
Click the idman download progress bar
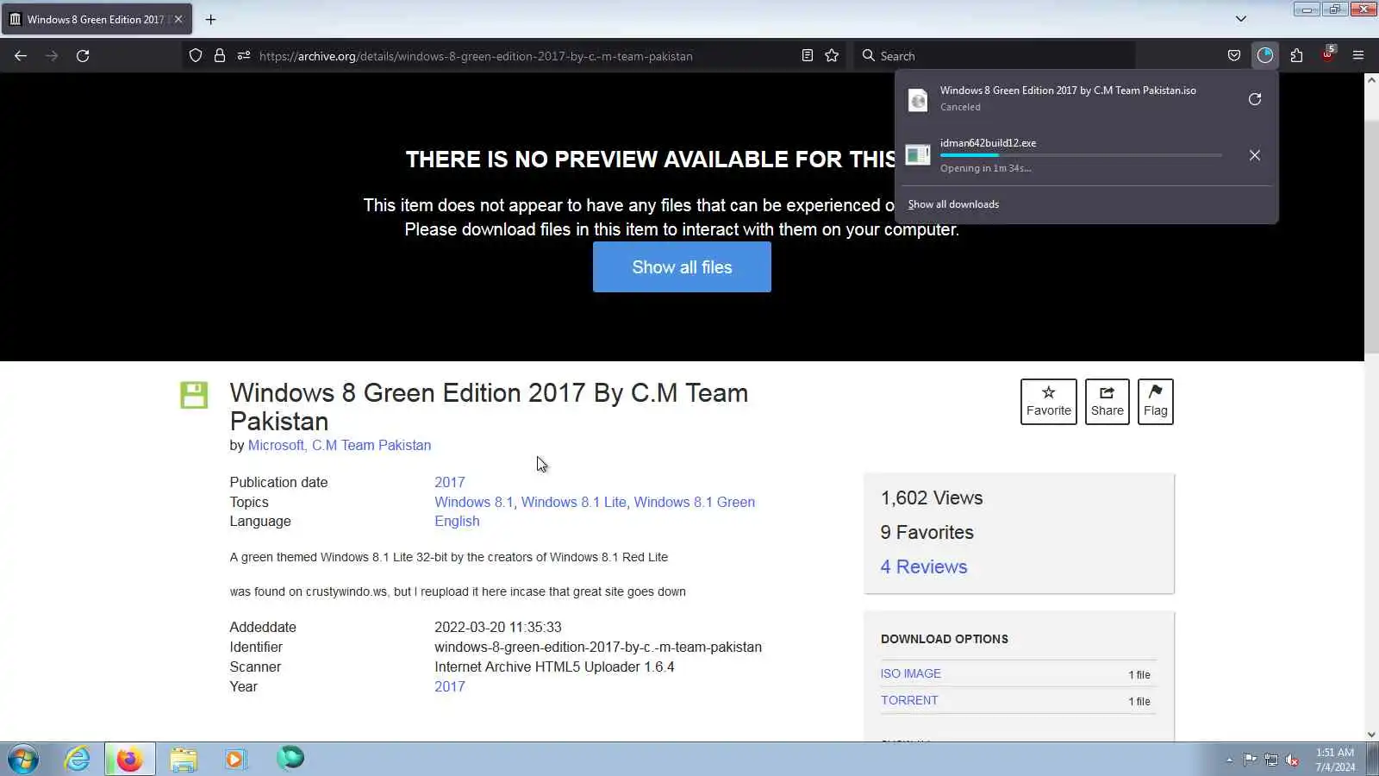point(1081,156)
